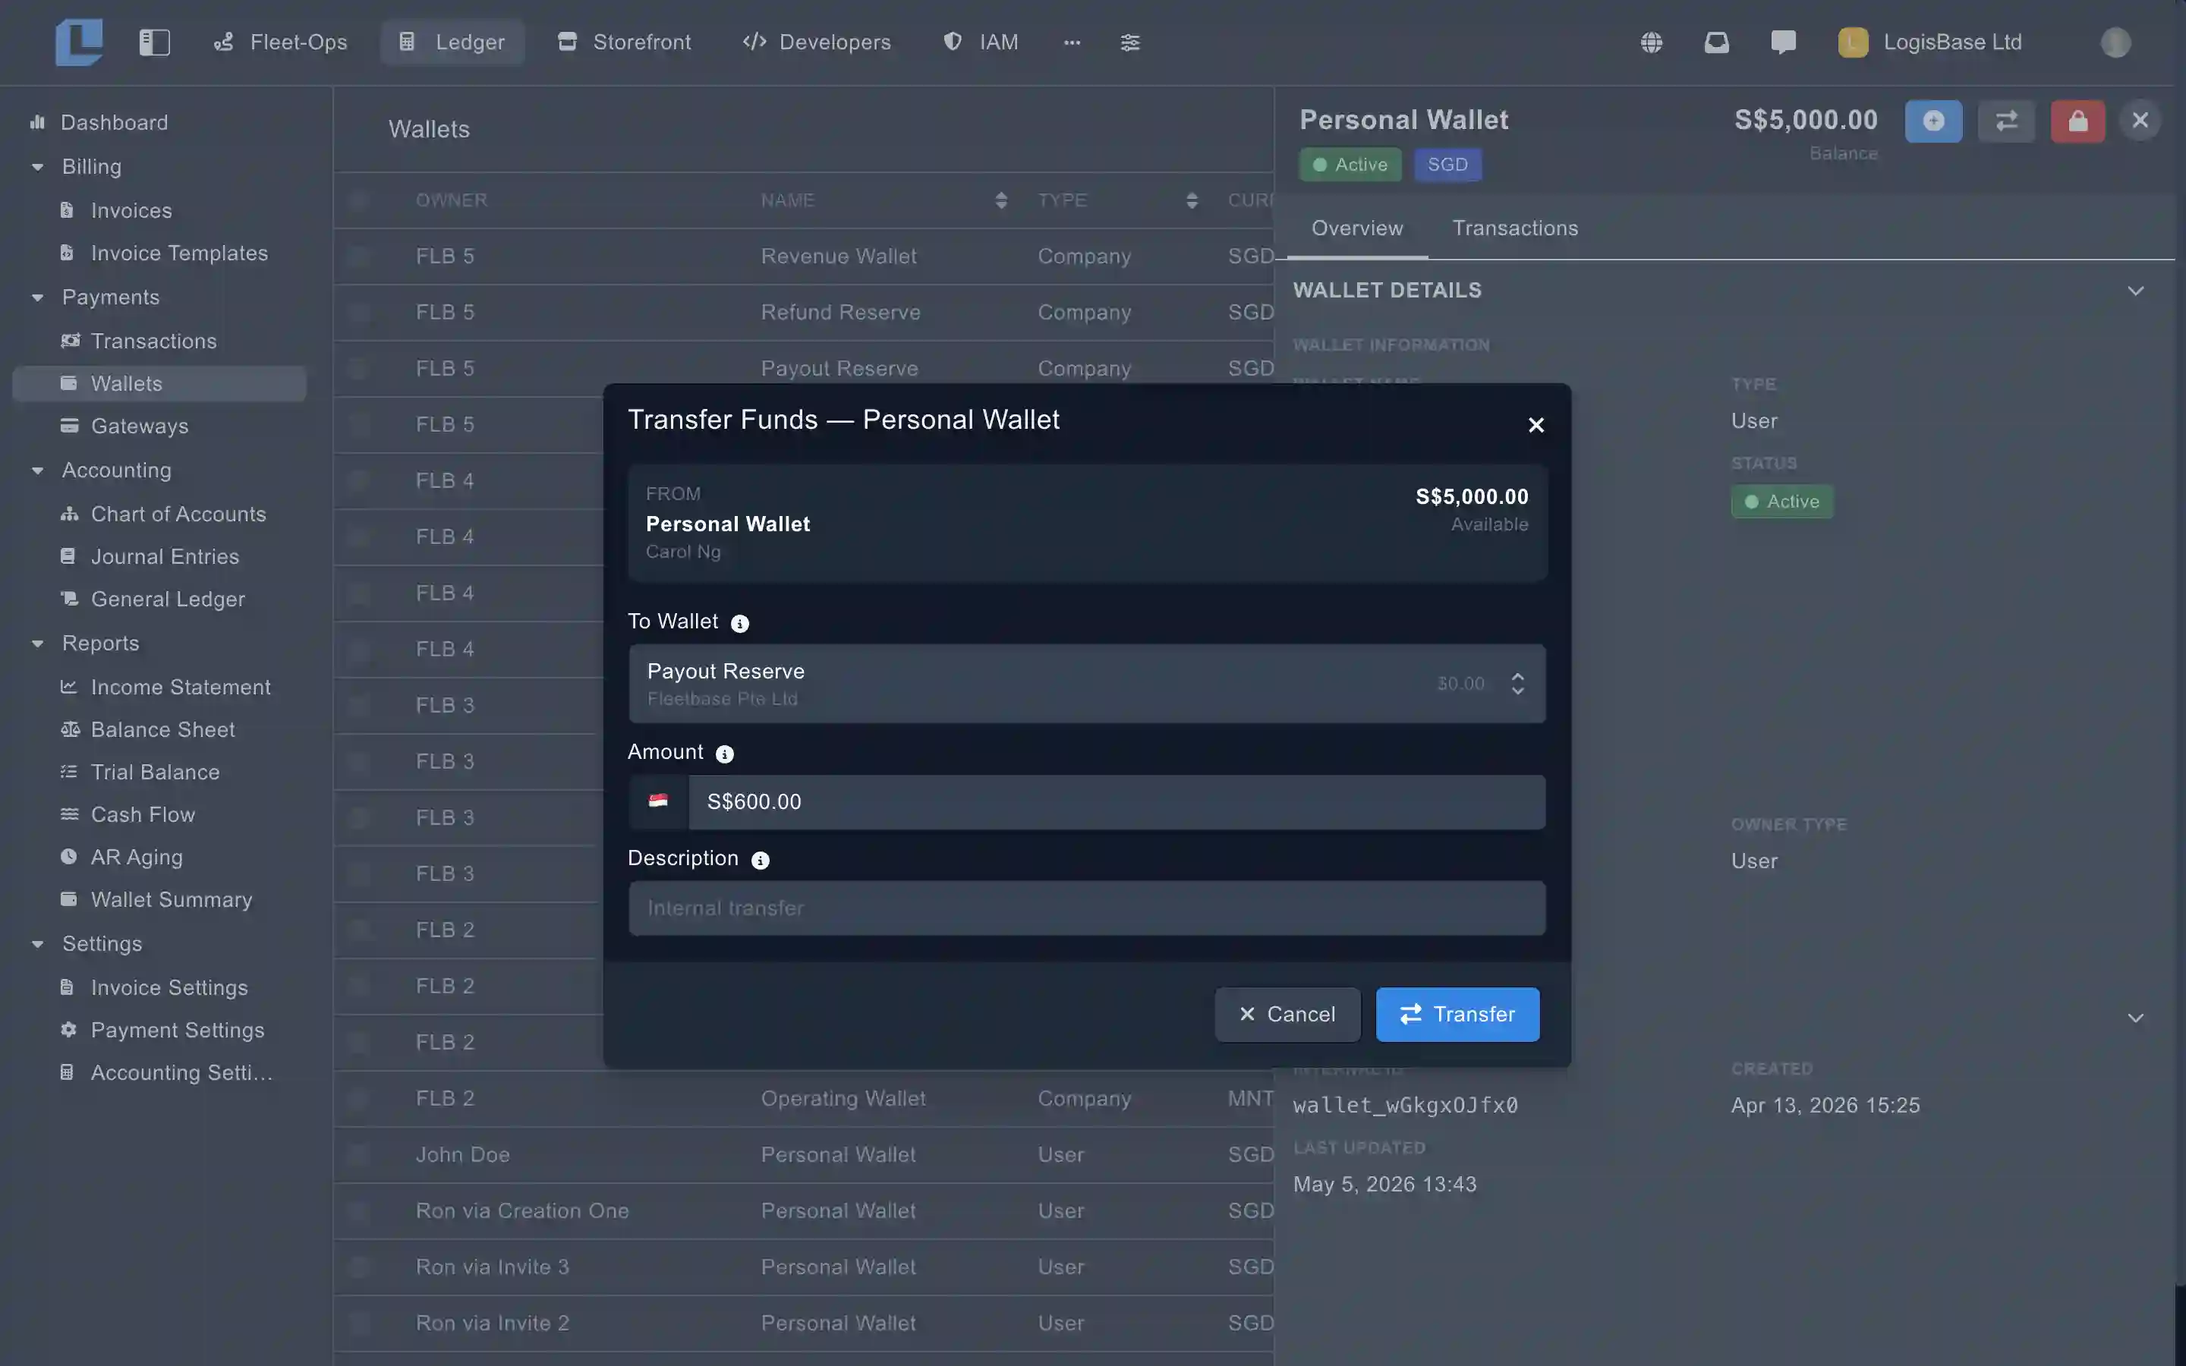2186x1366 pixels.
Task: Open AR Aging report
Action: (137, 857)
